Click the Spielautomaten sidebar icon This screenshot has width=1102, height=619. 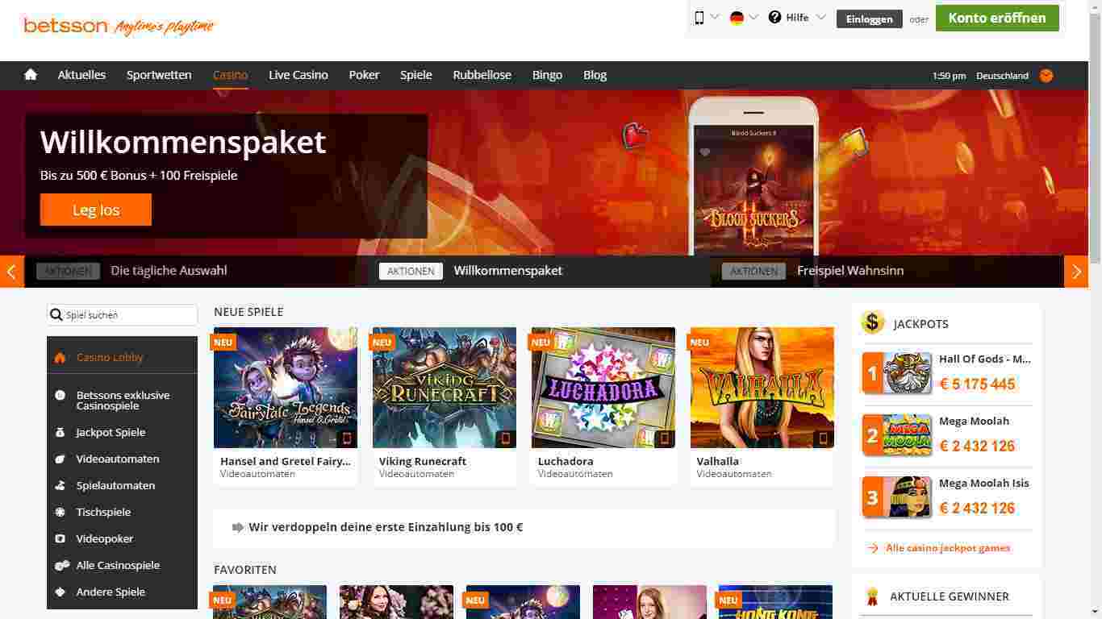pyautogui.click(x=60, y=486)
